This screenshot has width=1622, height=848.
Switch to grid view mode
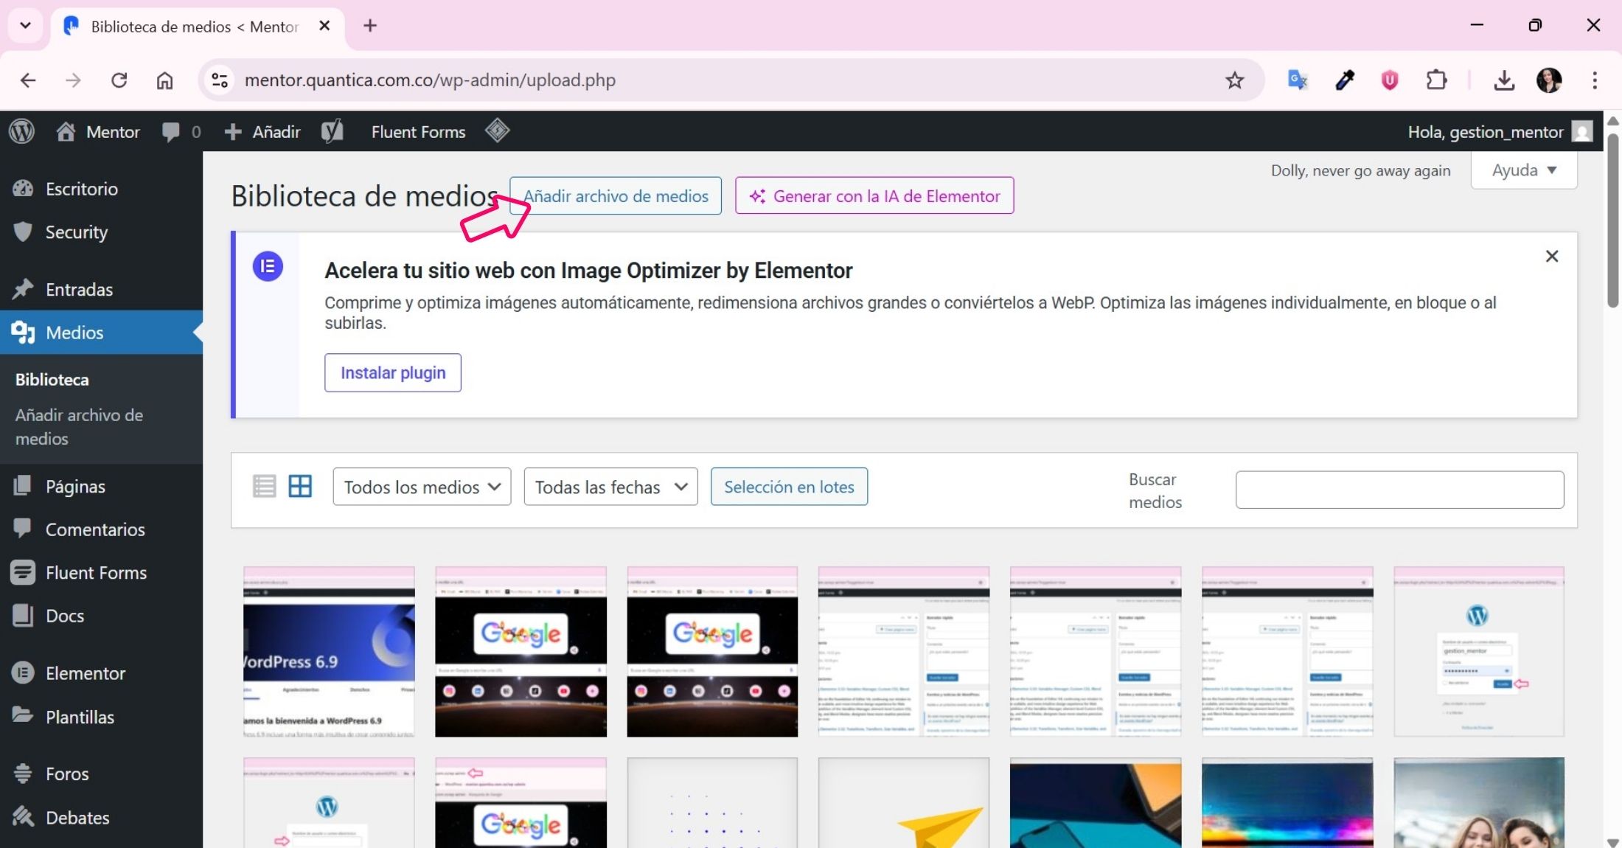click(300, 487)
